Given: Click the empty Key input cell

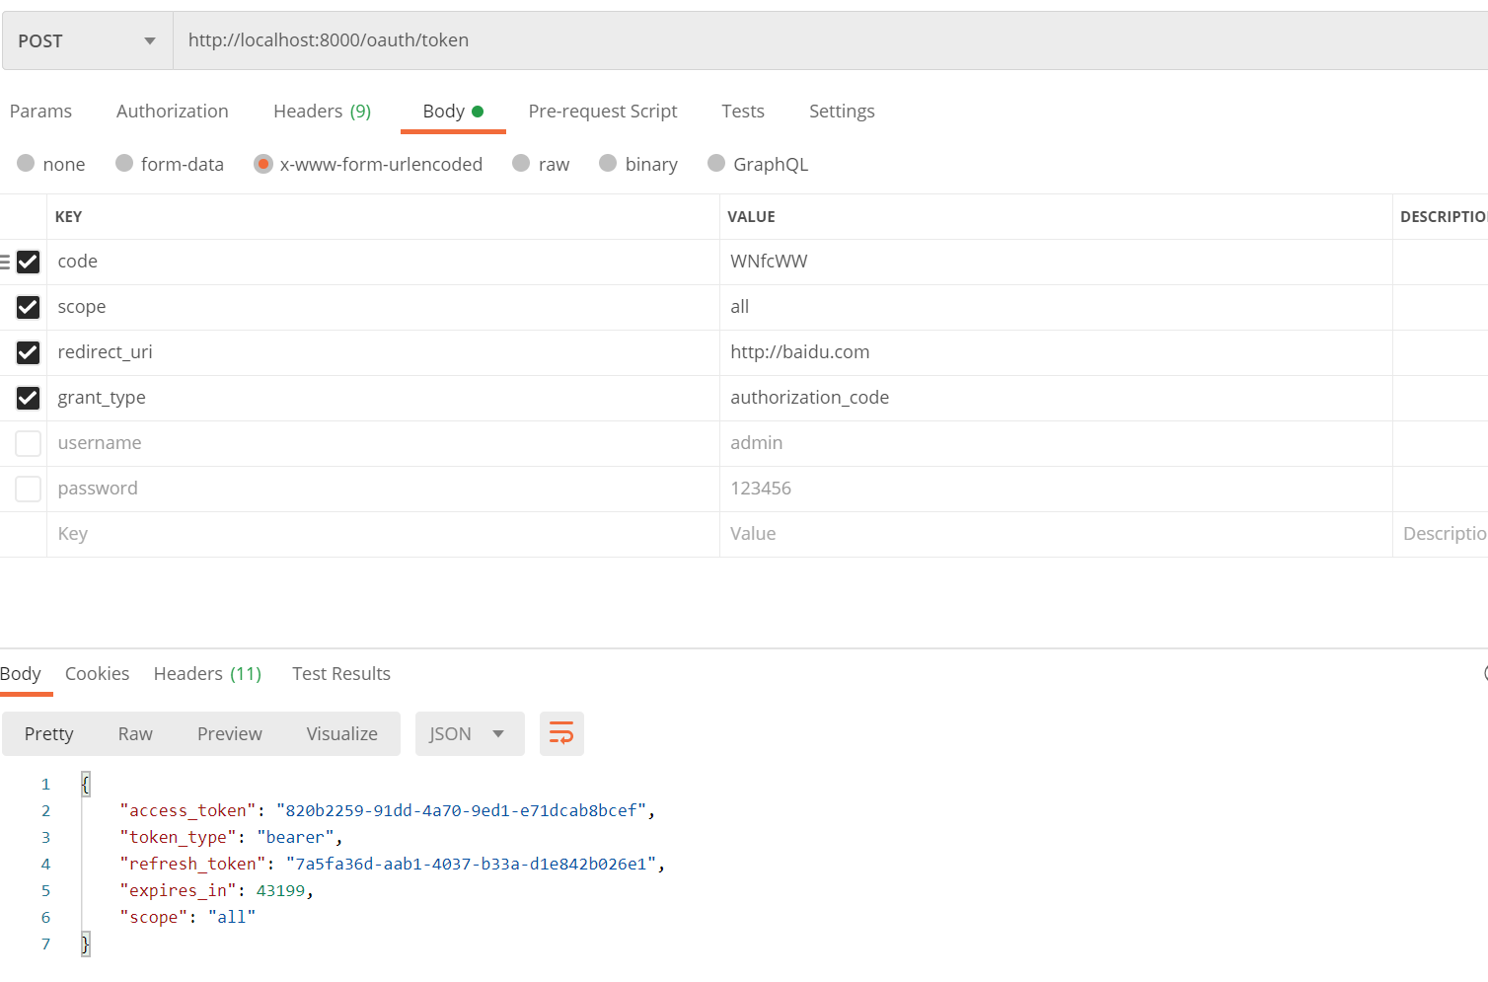Looking at the screenshot, I should (383, 534).
